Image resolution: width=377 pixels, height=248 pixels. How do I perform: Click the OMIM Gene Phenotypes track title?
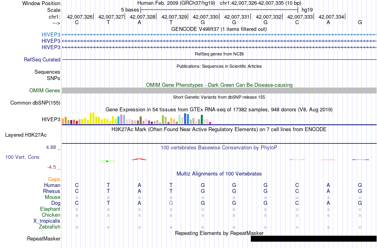[x=219, y=85]
